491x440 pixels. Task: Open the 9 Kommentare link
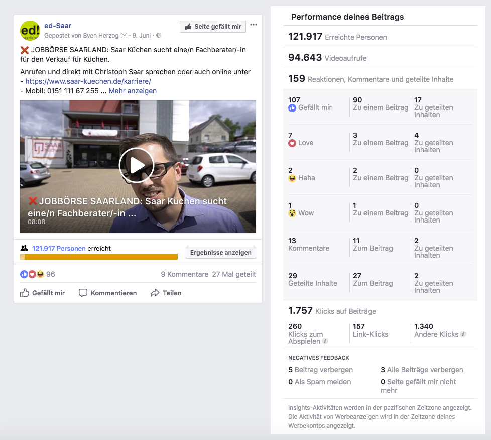pyautogui.click(x=185, y=275)
